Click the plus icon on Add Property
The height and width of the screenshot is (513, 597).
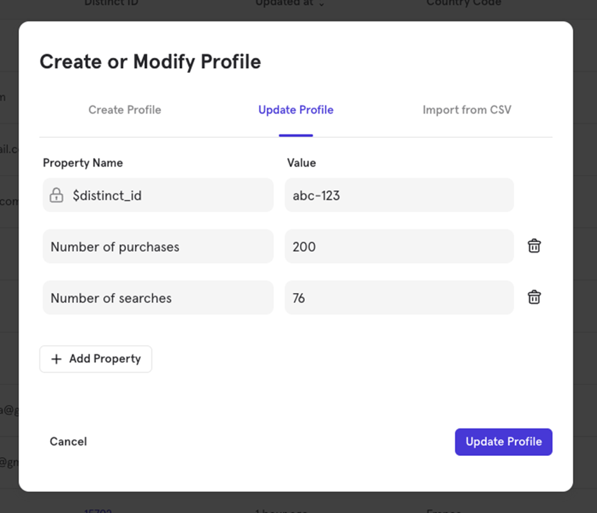click(x=57, y=359)
